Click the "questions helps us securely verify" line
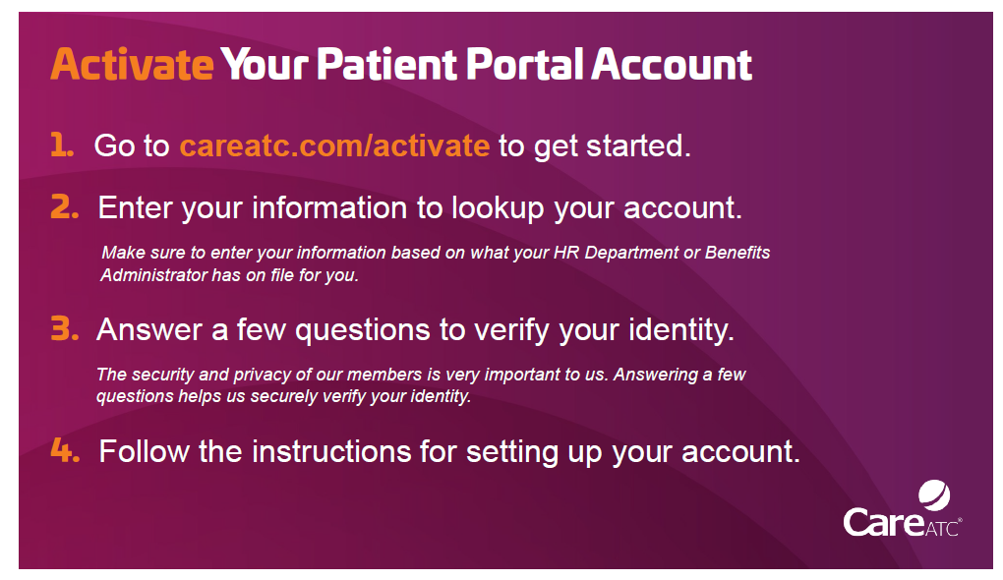The image size is (1003, 580). (283, 397)
